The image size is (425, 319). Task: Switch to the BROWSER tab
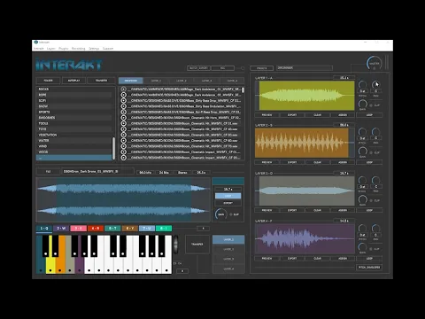(131, 81)
